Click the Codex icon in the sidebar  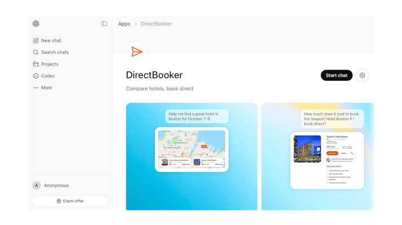36,76
